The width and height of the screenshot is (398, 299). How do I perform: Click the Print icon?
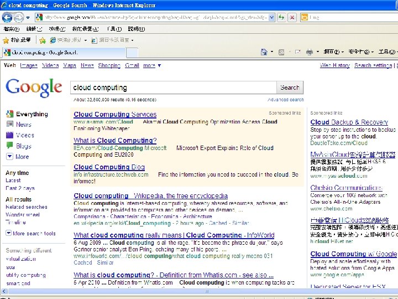(310, 53)
